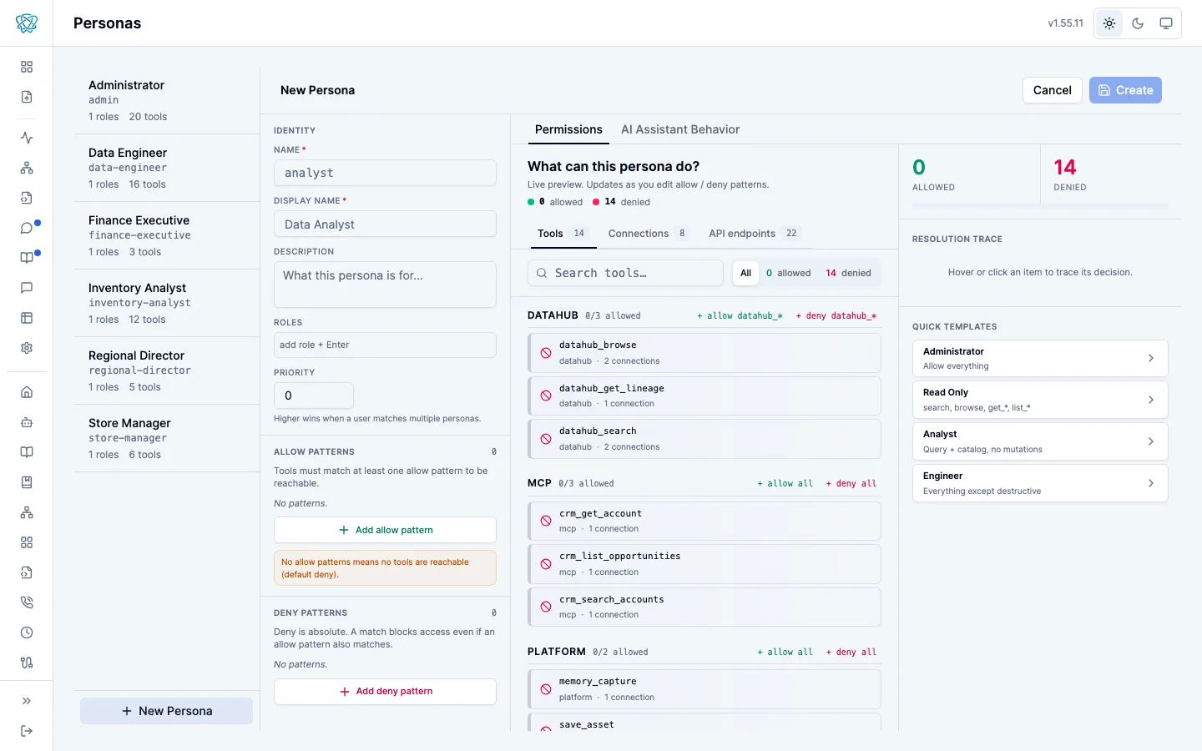Open the table layout sidebar icon
The image size is (1202, 751).
pos(27,318)
